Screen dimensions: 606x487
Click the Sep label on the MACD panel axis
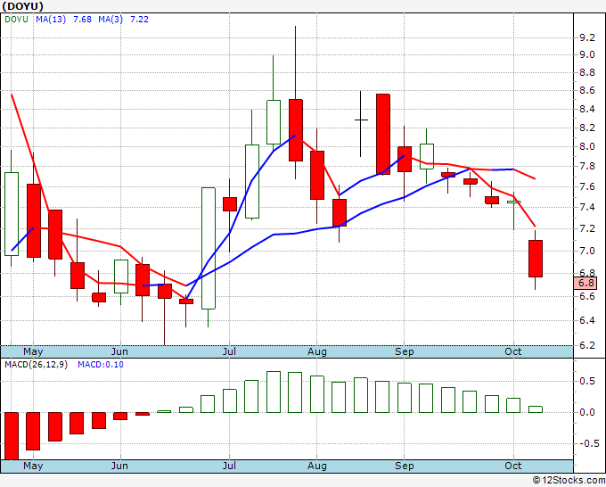pyautogui.click(x=405, y=466)
